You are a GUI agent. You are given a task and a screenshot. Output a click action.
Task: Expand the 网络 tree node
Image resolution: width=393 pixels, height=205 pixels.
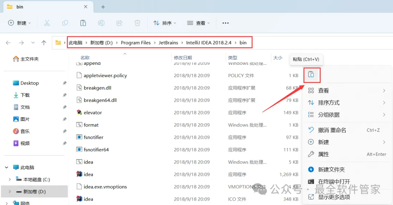[x=7, y=203]
